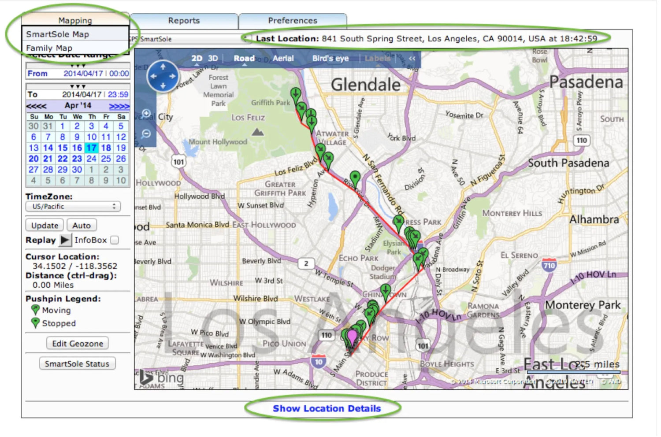Screen dimensions: 661x437
Task: Click the green pushpin on Riverside Dr
Action: [x=355, y=178]
